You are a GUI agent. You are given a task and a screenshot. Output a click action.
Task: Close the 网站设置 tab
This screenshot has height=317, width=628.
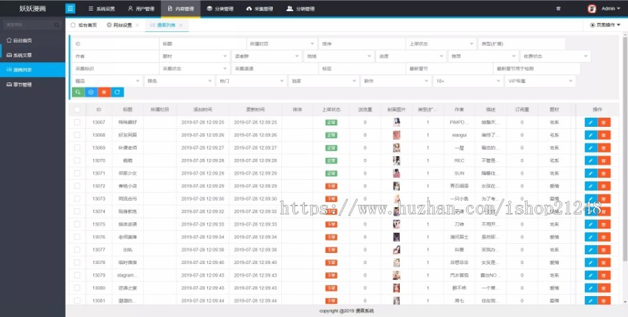point(137,25)
